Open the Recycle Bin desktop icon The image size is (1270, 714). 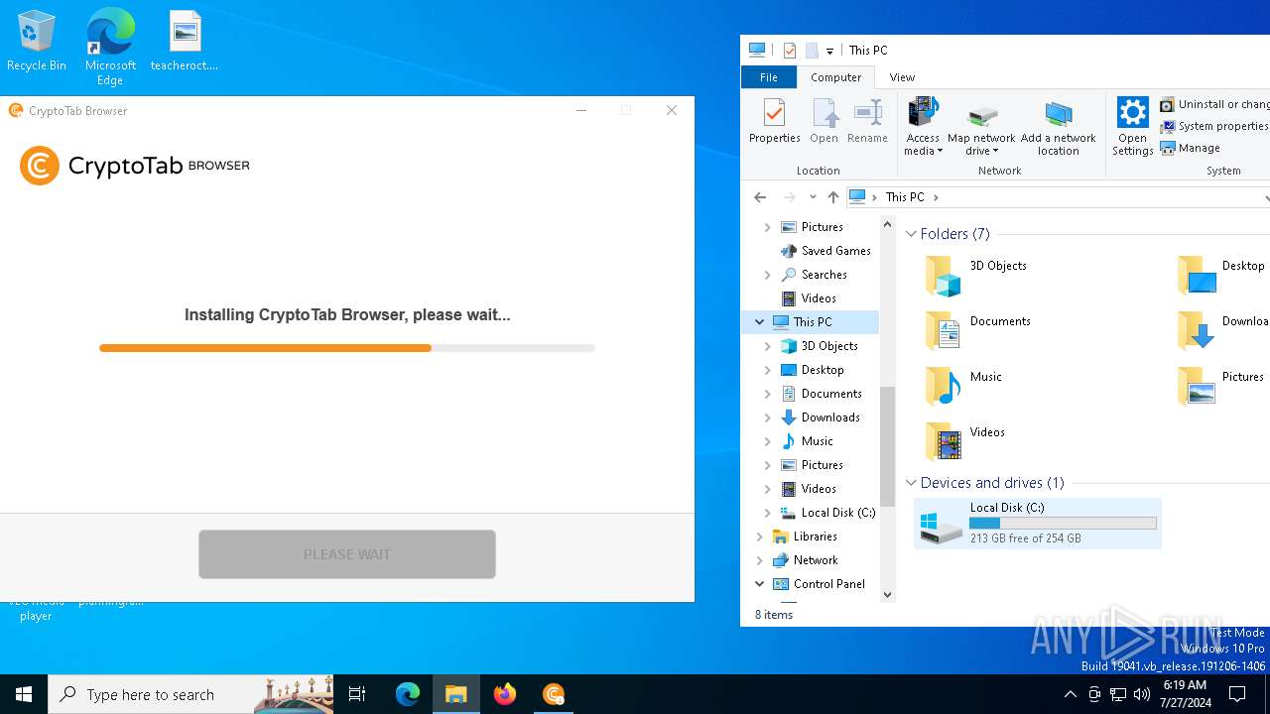37,42
